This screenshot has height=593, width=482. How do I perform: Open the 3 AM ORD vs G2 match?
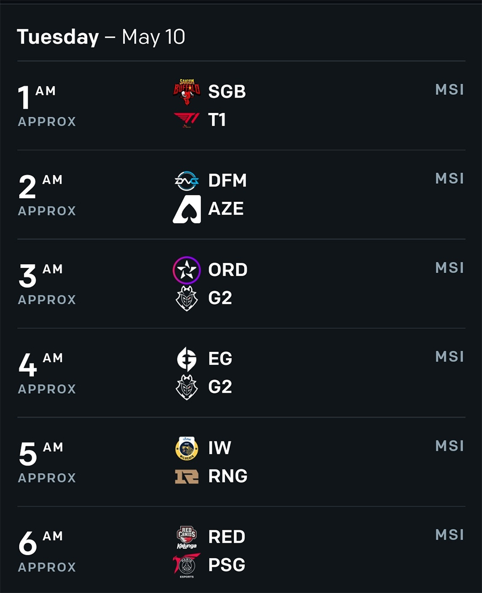pos(241,283)
